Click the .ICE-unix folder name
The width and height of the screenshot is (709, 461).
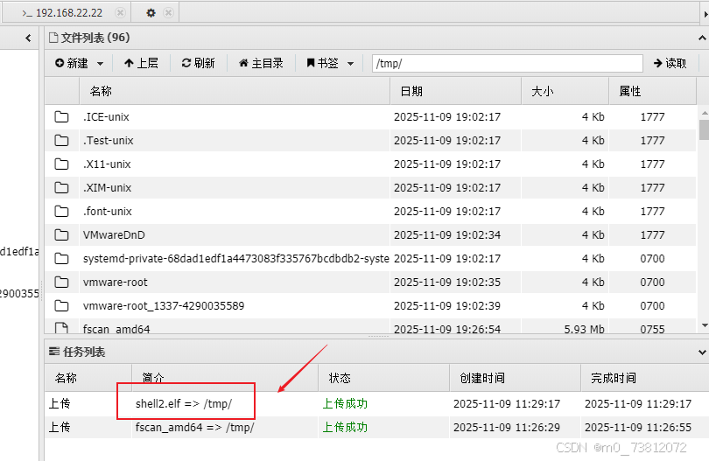pos(106,117)
